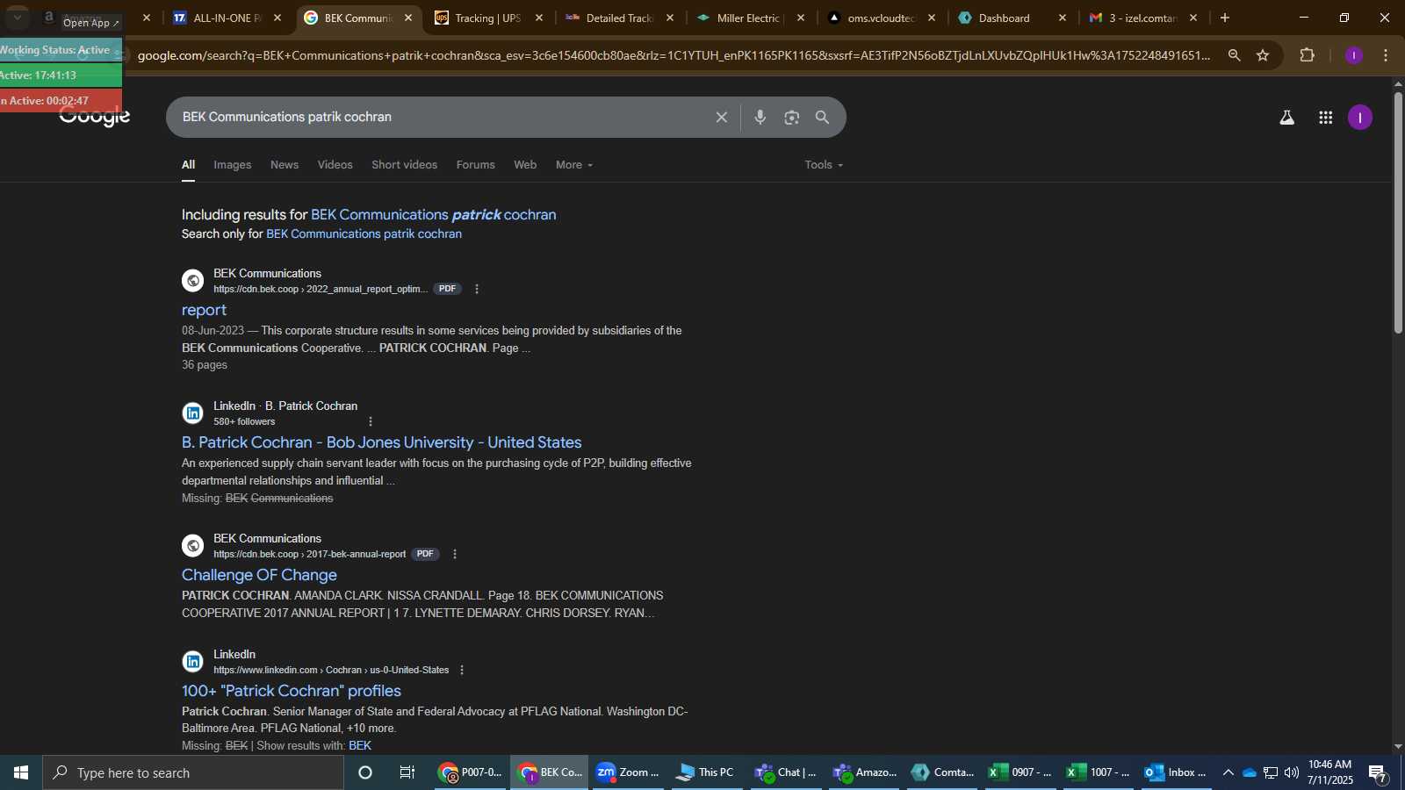Close the Miller Electric tab
1405x790 pixels.
pyautogui.click(x=801, y=18)
